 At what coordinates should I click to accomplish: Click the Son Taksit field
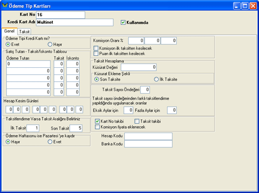76,128
